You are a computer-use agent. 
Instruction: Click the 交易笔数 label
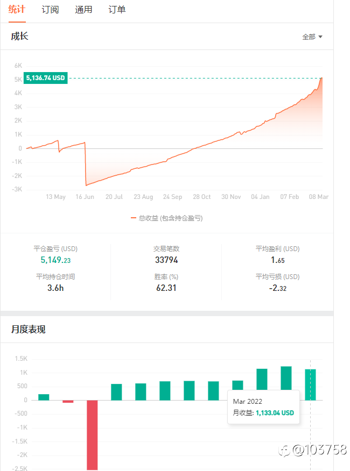[x=166, y=249]
